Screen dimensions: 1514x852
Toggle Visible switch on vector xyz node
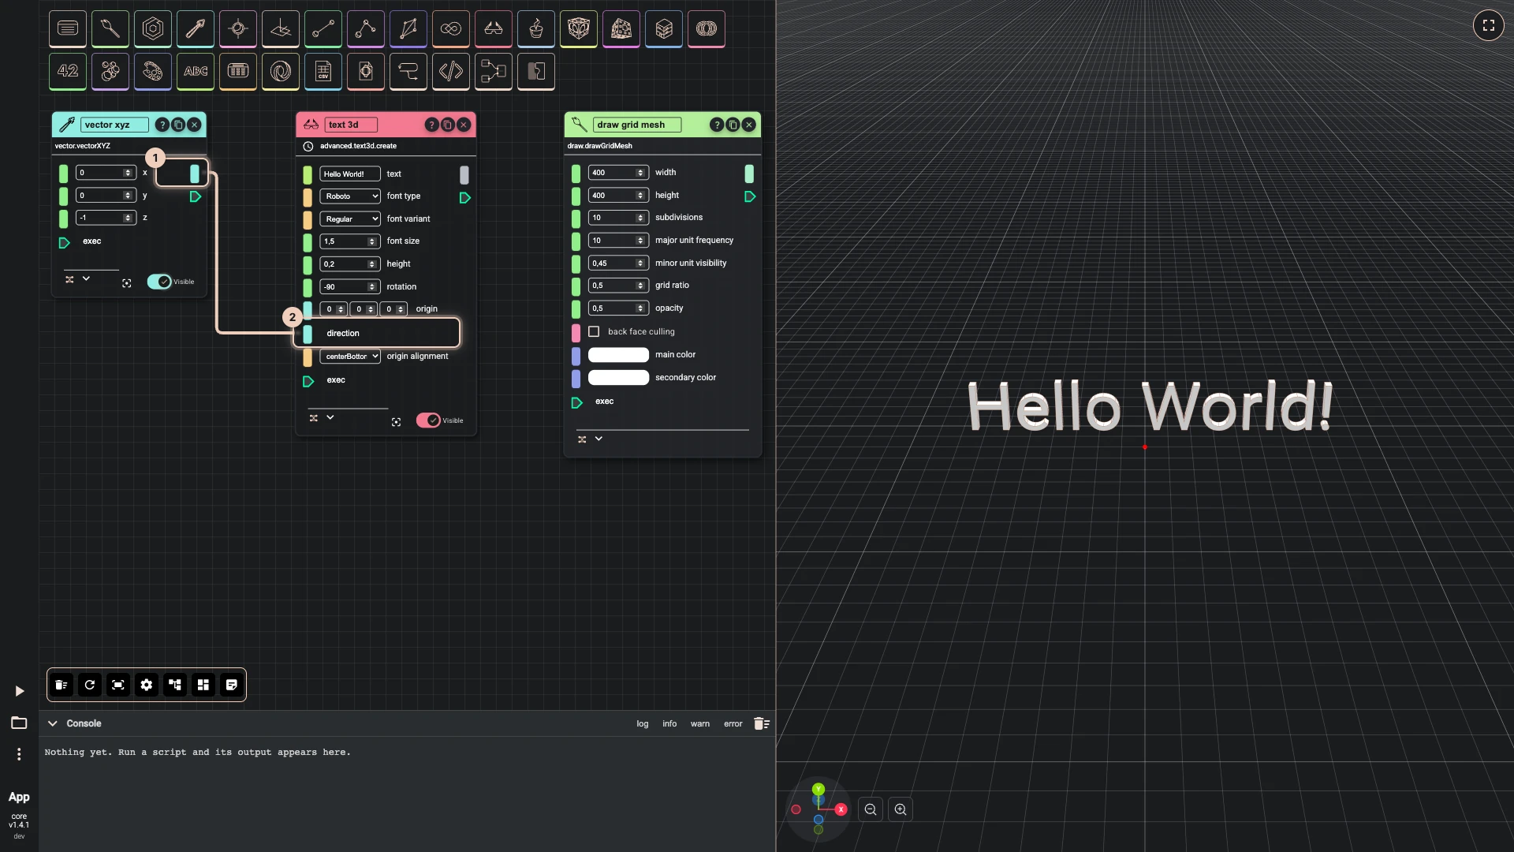coord(159,282)
